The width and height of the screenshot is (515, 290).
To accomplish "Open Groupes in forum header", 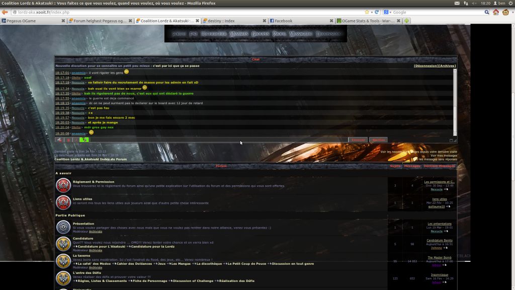I will (260, 34).
